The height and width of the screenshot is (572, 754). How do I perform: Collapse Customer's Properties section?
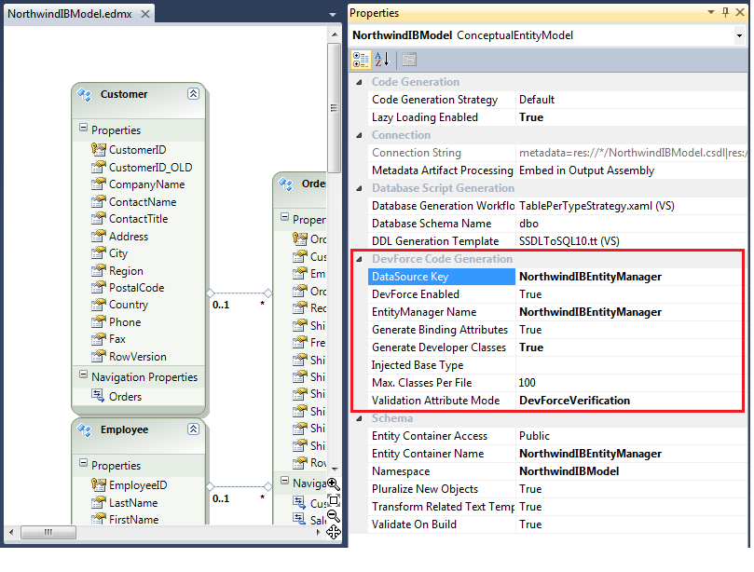84,128
